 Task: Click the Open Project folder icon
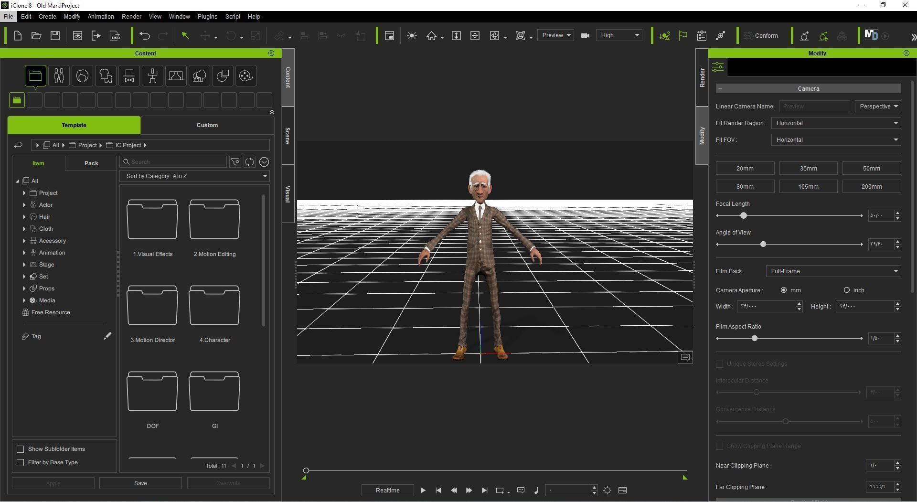[x=36, y=36]
